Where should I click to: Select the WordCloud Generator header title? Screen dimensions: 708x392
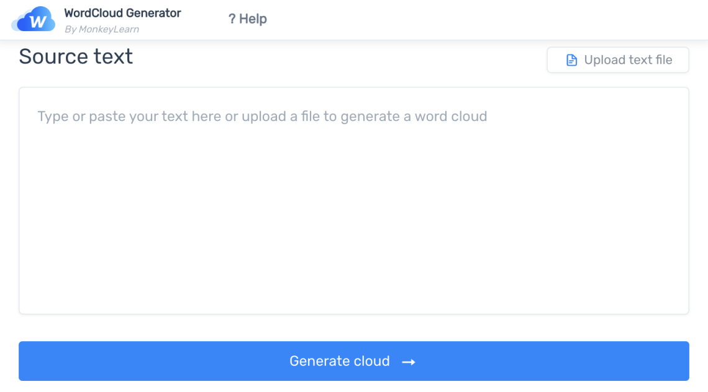click(x=122, y=13)
